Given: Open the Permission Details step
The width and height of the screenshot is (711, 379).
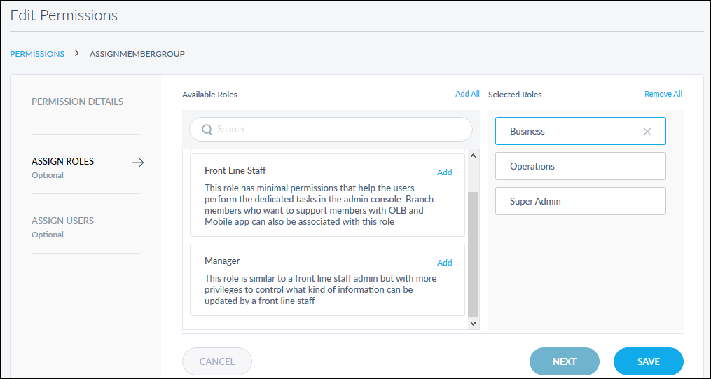Looking at the screenshot, I should [x=77, y=102].
